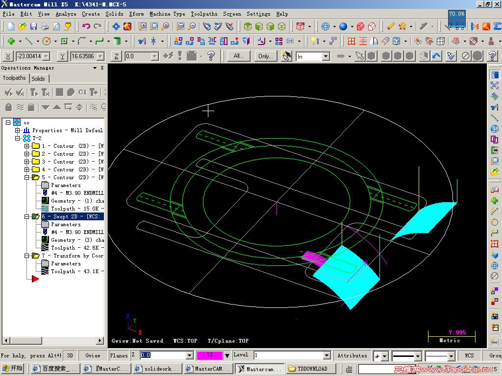
Task: Toggle the 3D mode button in status bar
Action: click(x=70, y=355)
